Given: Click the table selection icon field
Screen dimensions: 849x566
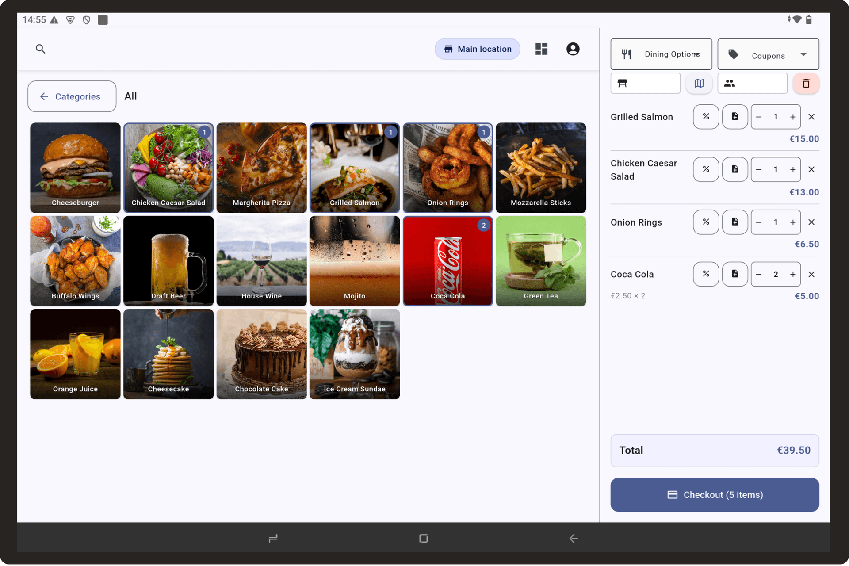Looking at the screenshot, I should point(645,83).
